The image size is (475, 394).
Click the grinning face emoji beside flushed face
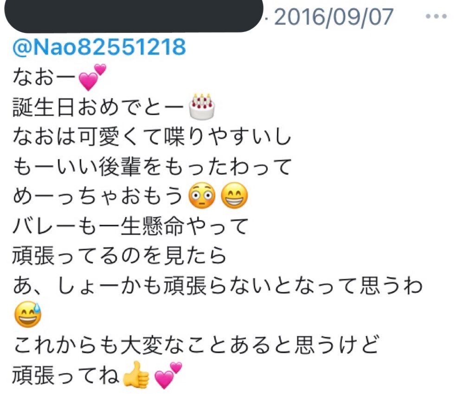coord(234,196)
